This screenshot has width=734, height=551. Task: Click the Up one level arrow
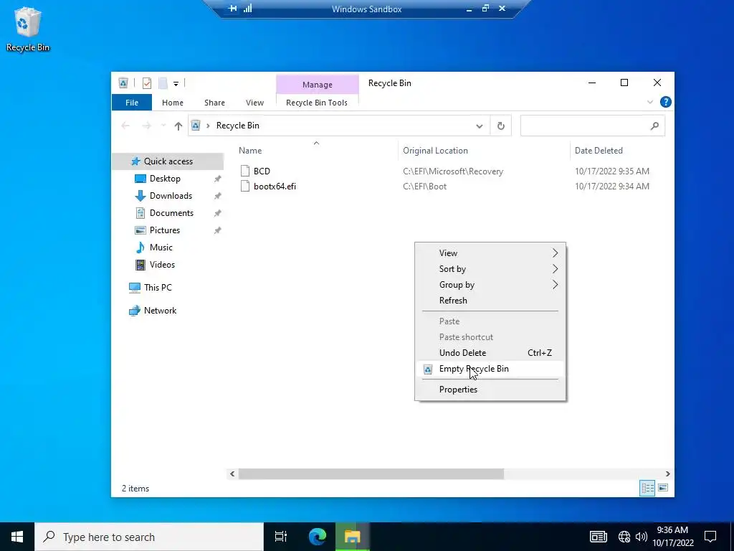tap(178, 126)
